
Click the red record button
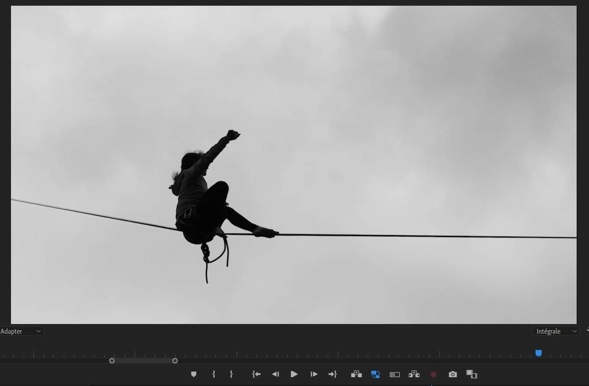coord(433,375)
